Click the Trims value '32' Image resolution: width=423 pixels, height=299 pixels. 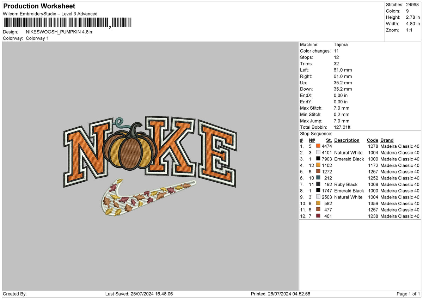pos(336,64)
